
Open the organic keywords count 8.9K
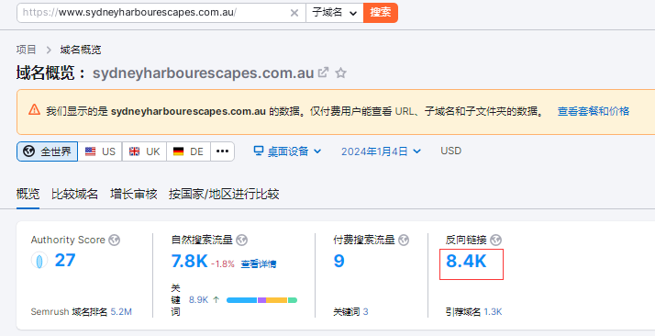198,299
